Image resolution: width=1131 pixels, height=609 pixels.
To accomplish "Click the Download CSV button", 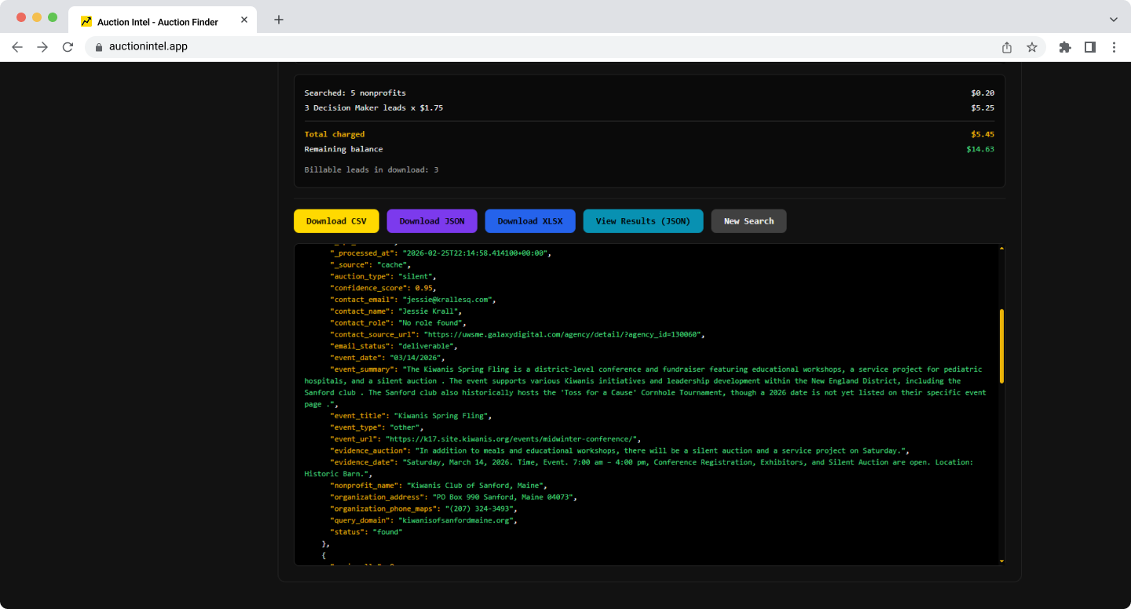I will coord(336,221).
